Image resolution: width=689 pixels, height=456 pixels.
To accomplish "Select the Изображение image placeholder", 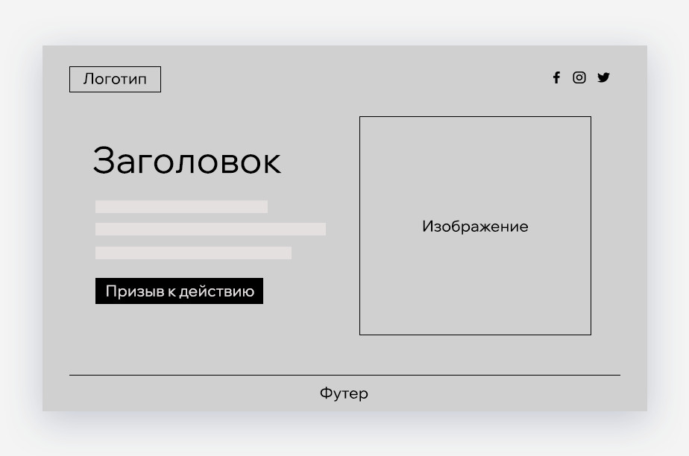I will tap(475, 226).
